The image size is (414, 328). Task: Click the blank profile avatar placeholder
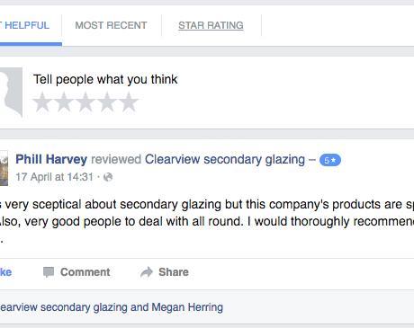[x=11, y=93]
